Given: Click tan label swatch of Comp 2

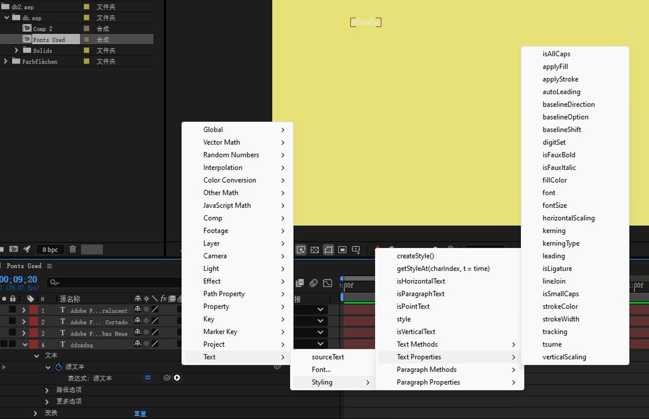Looking at the screenshot, I should click(87, 28).
